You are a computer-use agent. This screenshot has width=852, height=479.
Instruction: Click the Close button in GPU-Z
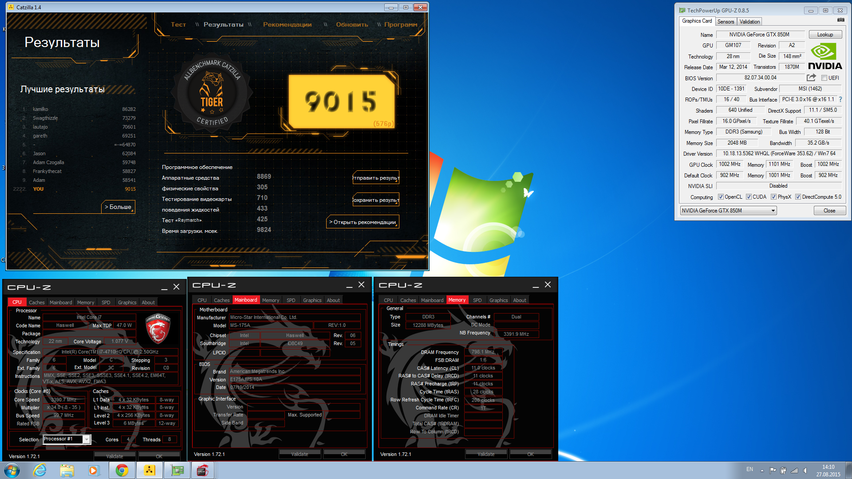pos(829,211)
